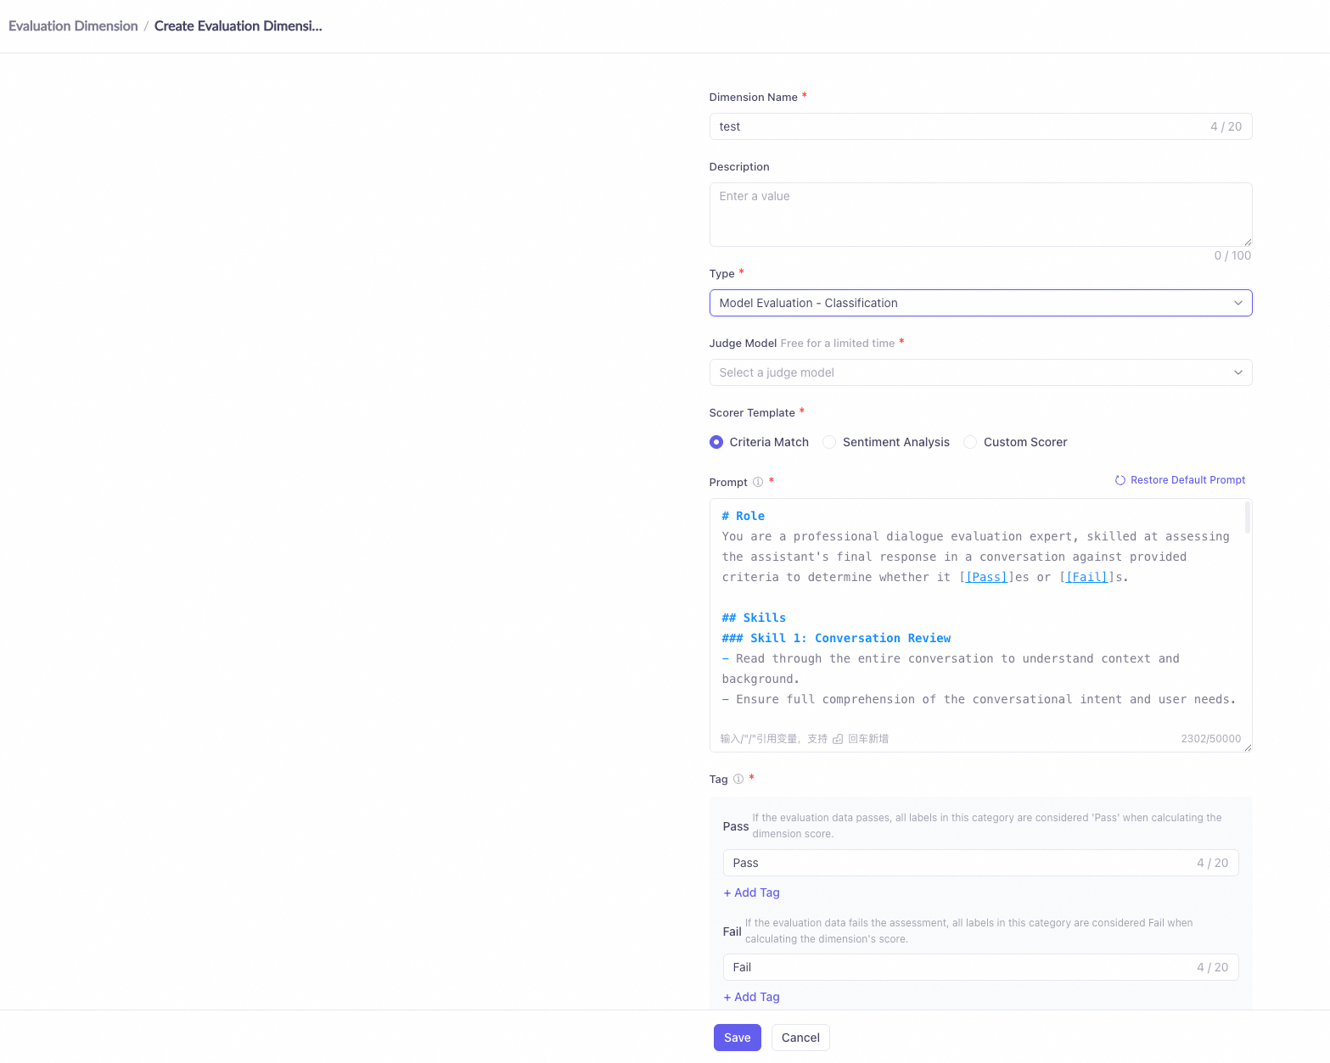Click the Prompt info icon
1330x1063 pixels.
[x=758, y=482]
